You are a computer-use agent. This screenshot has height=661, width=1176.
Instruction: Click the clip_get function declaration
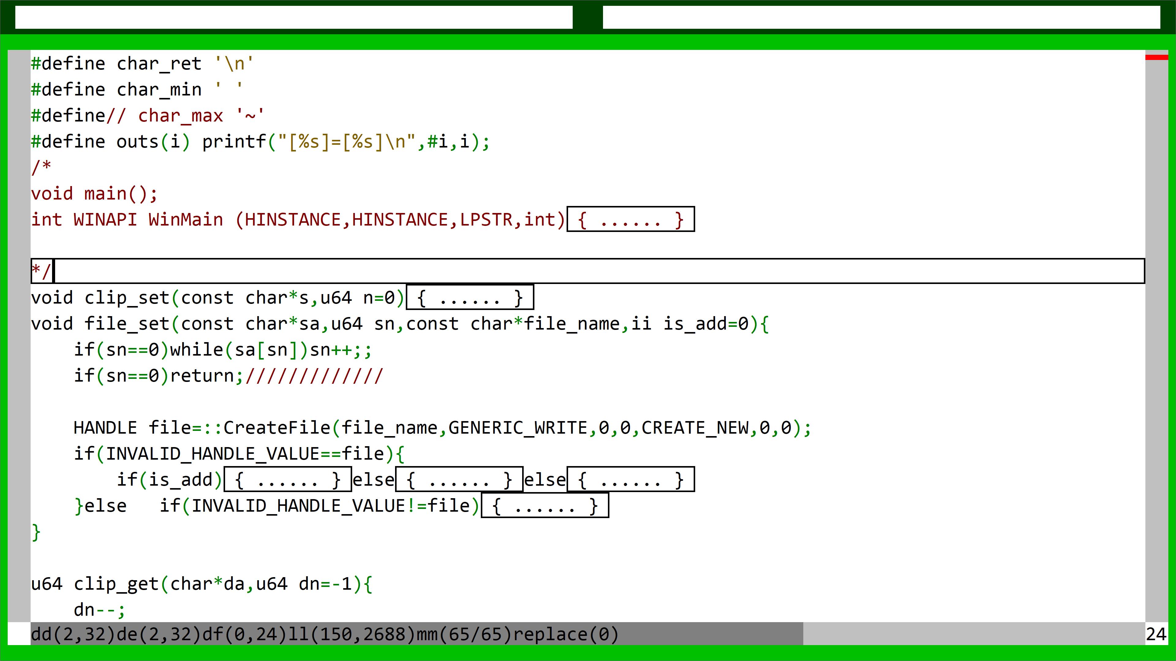click(x=116, y=584)
